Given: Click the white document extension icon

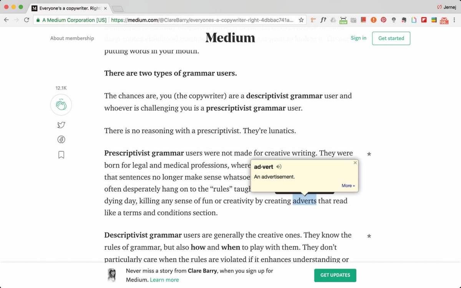Looking at the screenshot, I should (414, 20).
